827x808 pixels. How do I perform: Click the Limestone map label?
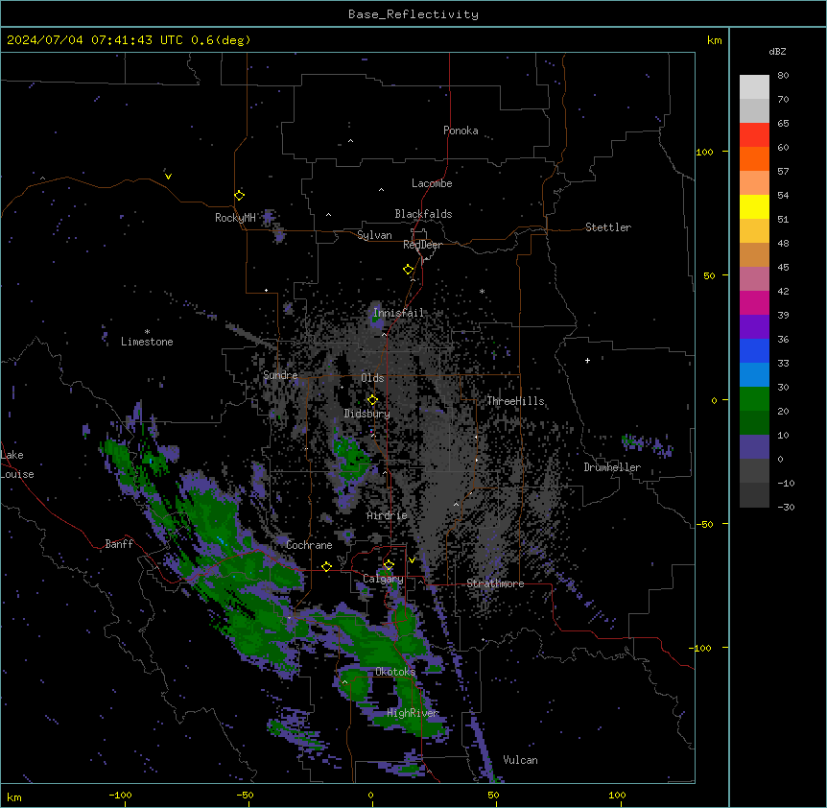tap(147, 342)
